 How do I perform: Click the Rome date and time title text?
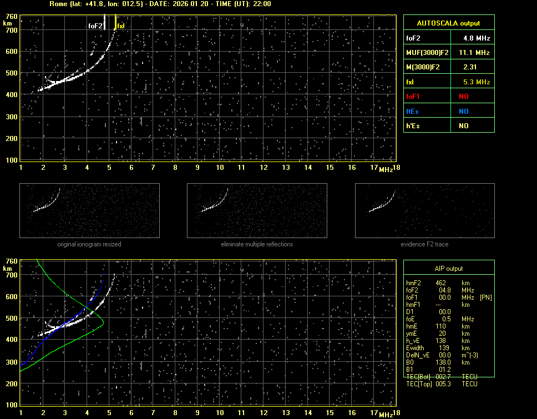pyautogui.click(x=160, y=4)
